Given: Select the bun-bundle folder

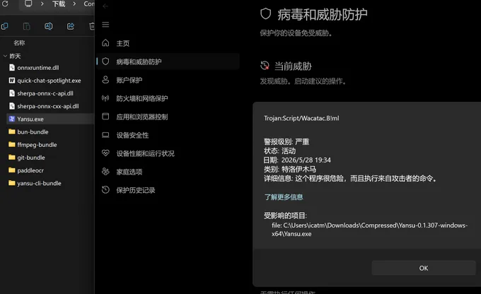Looking at the screenshot, I should coord(33,132).
